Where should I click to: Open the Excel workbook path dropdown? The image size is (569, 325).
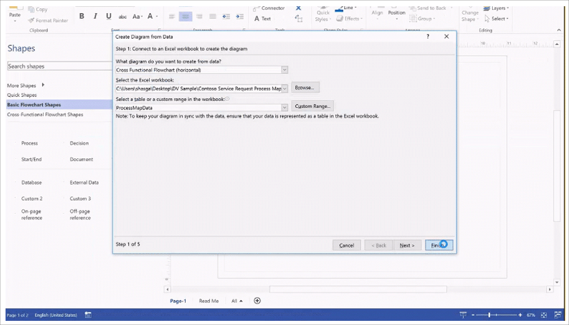point(285,89)
